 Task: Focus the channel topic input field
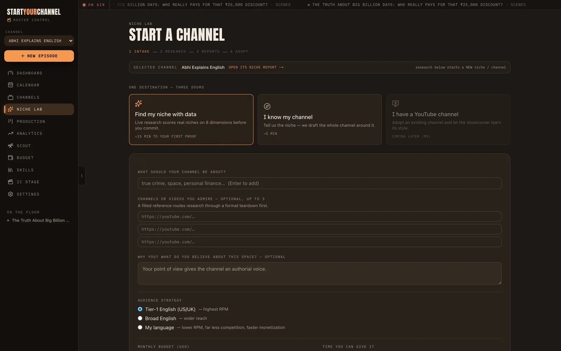click(x=319, y=183)
